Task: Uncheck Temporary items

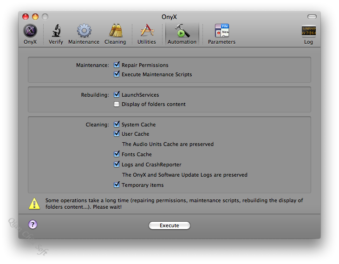Action: pos(117,185)
